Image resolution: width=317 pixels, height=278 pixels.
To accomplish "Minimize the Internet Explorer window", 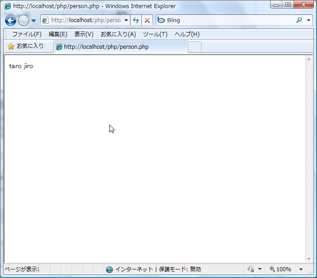I will (x=276, y=5).
